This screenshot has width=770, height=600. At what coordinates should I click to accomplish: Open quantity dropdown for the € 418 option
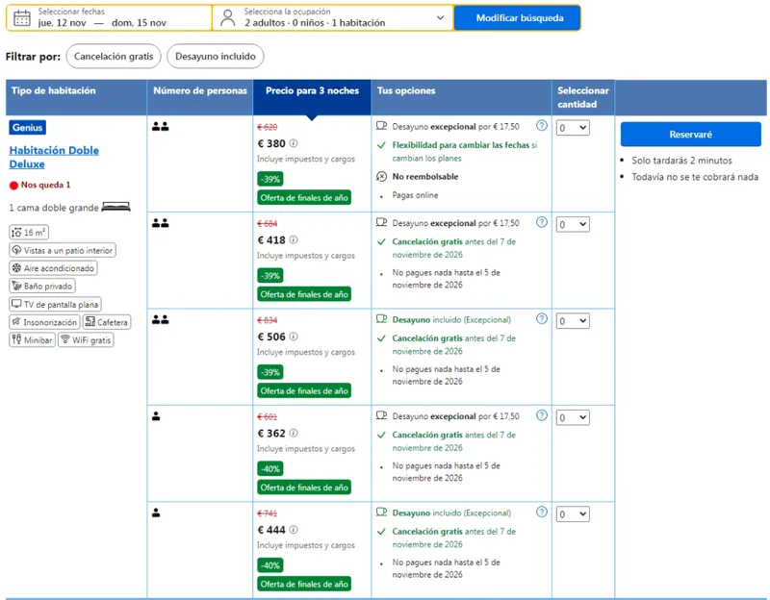click(573, 225)
